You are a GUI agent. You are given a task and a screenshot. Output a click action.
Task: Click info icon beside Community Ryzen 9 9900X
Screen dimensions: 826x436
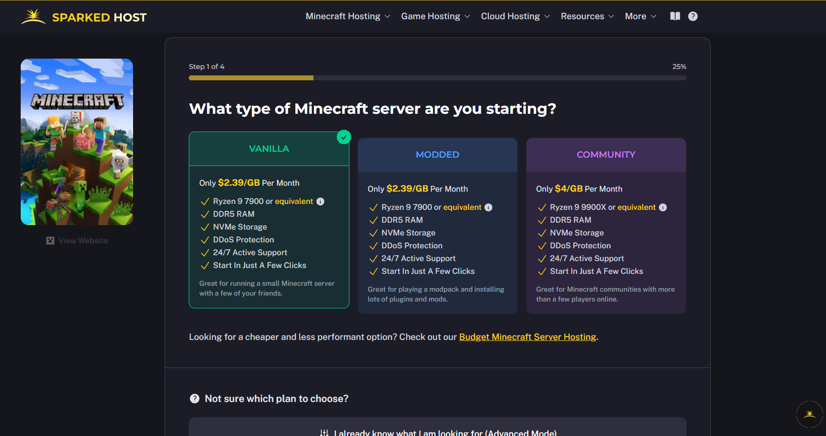click(663, 207)
